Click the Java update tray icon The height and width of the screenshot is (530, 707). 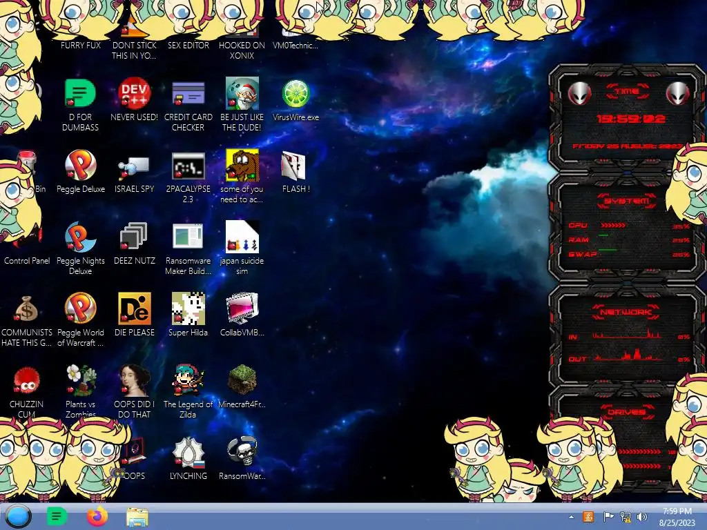[588, 516]
